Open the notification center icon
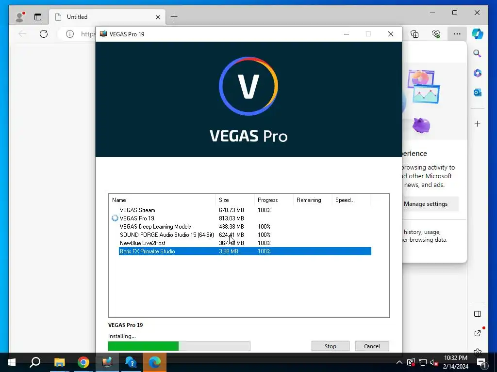Viewport: 497px width, 372px height. 482,363
